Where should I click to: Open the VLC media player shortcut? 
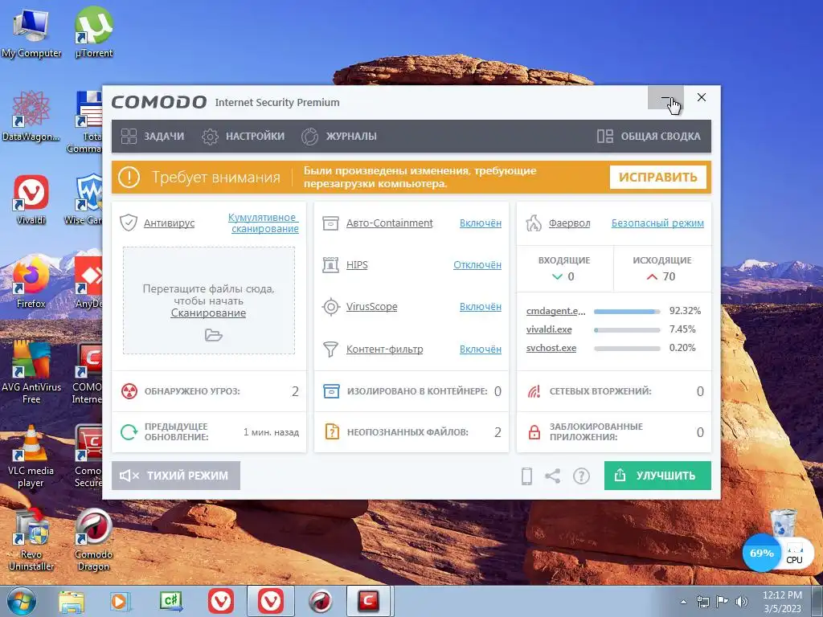[x=31, y=456]
